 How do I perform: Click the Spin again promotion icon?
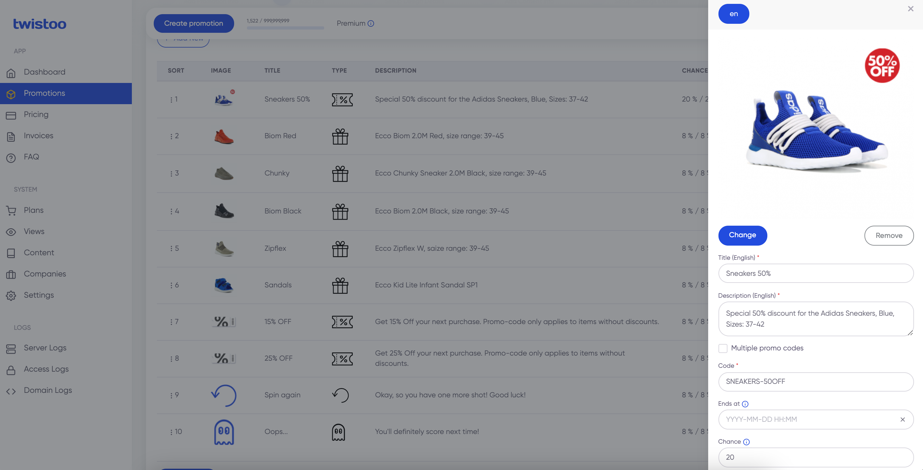pyautogui.click(x=224, y=395)
